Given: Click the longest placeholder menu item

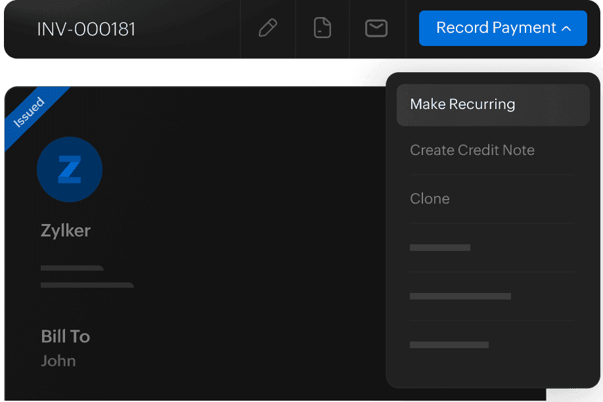Looking at the screenshot, I should coord(460,296).
